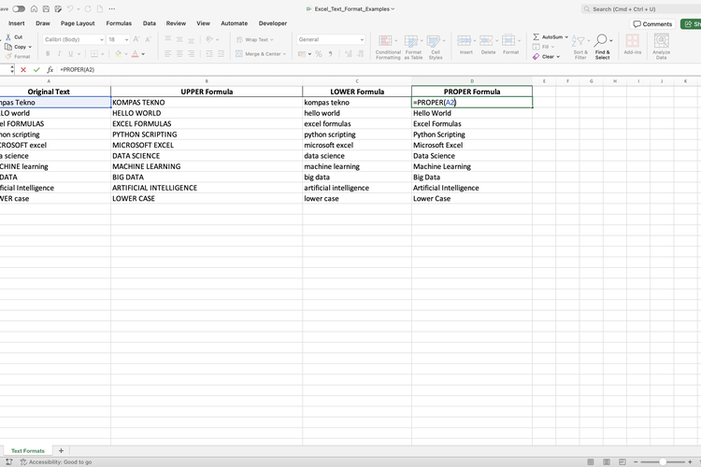
Task: Open Conditional Formatting in the ribbon
Action: [x=388, y=45]
